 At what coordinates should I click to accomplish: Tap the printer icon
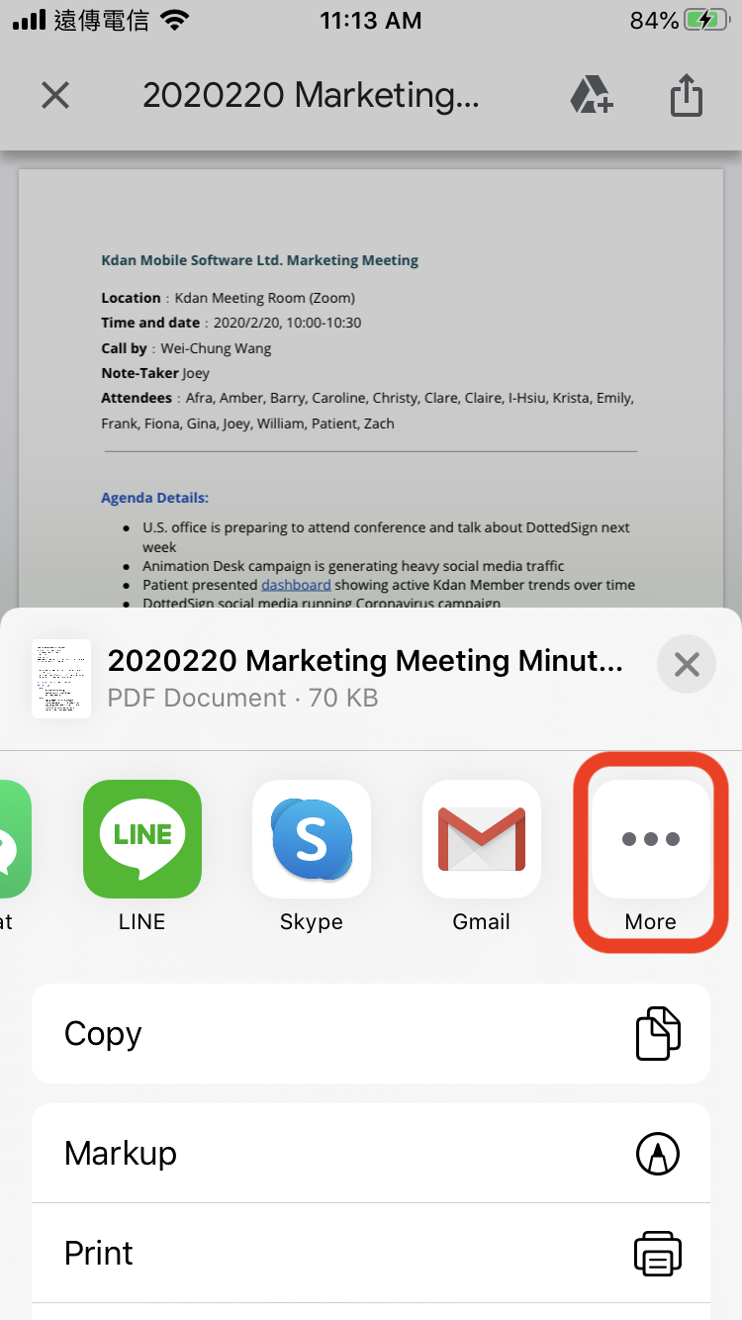(658, 1254)
